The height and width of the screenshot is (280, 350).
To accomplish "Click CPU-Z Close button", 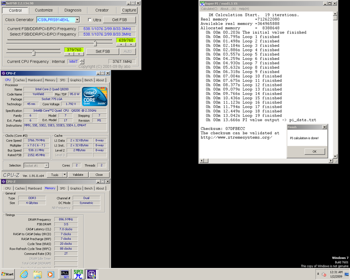I will click(x=99, y=175).
